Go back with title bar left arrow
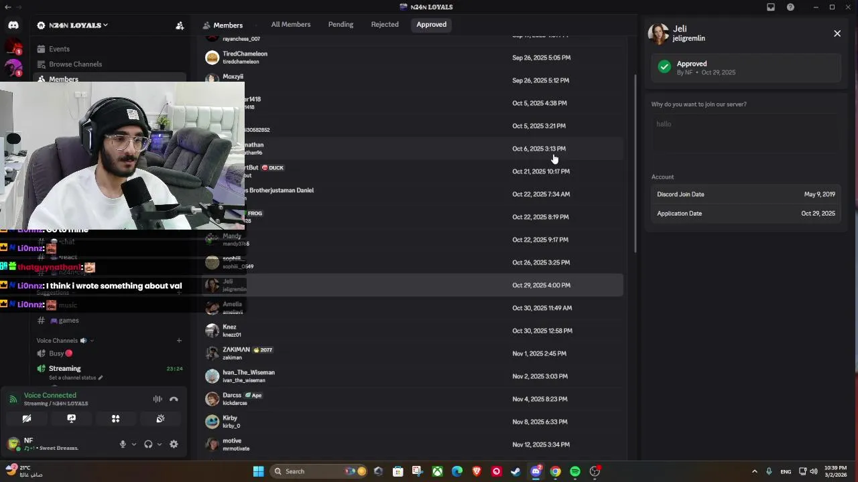 [8, 7]
